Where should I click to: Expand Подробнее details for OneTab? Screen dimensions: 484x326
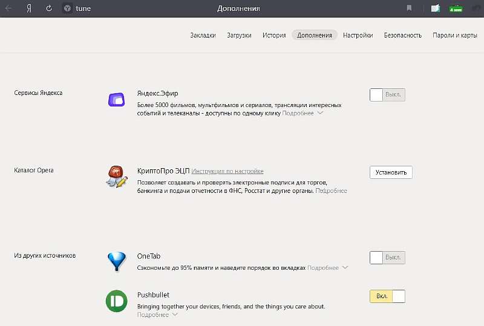327,267
